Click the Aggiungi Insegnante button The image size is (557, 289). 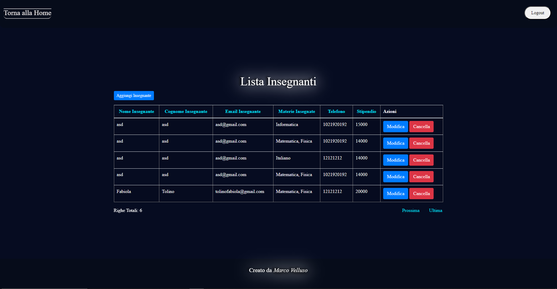pyautogui.click(x=134, y=95)
